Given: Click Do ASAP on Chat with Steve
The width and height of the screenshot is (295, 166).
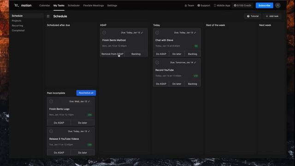Looking at the screenshot, I should coord(161,54).
